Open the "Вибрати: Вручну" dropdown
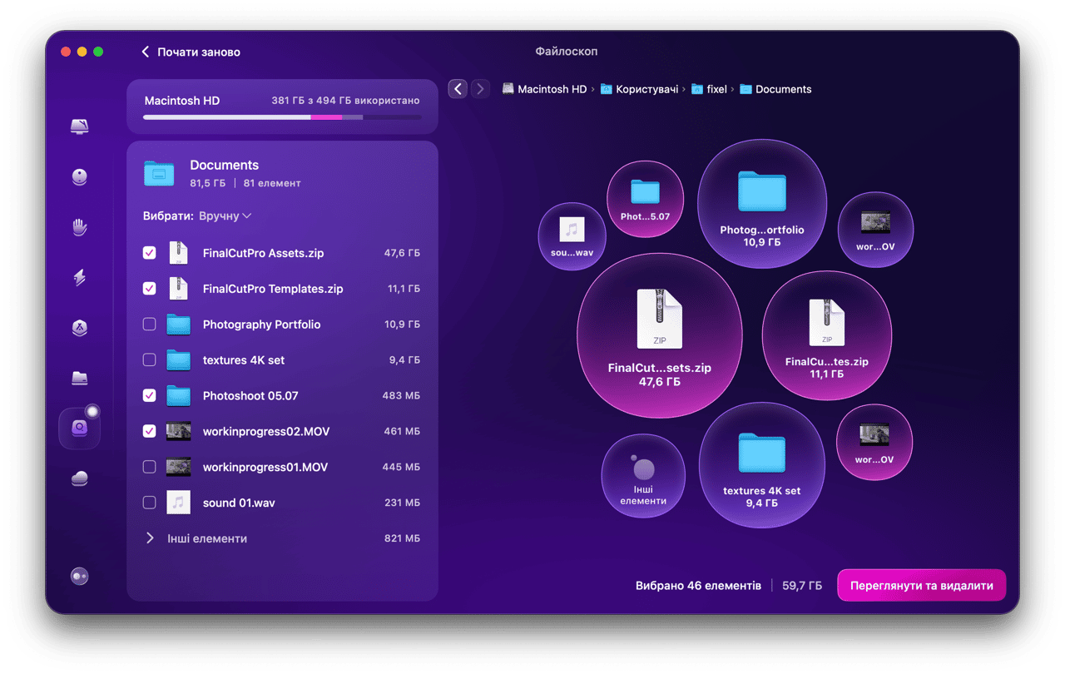 coord(225,216)
